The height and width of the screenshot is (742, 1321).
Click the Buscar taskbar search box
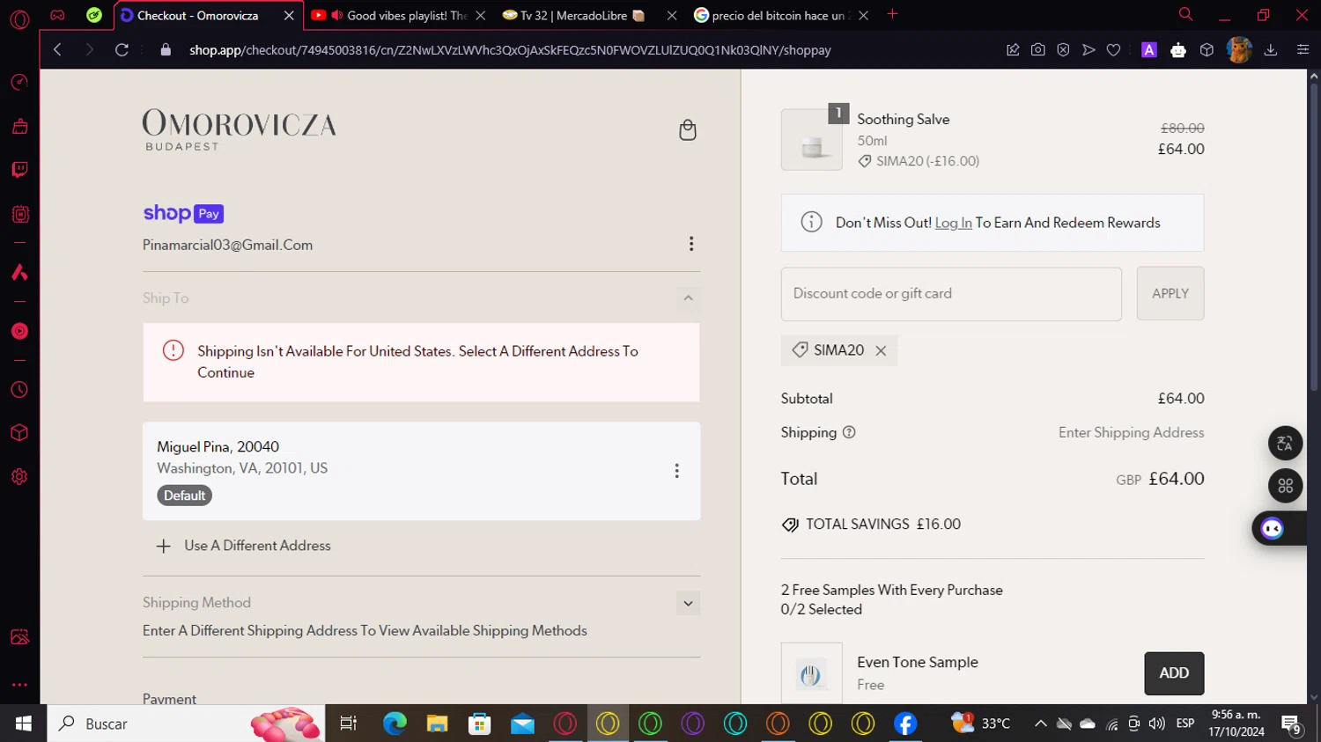[x=186, y=724]
